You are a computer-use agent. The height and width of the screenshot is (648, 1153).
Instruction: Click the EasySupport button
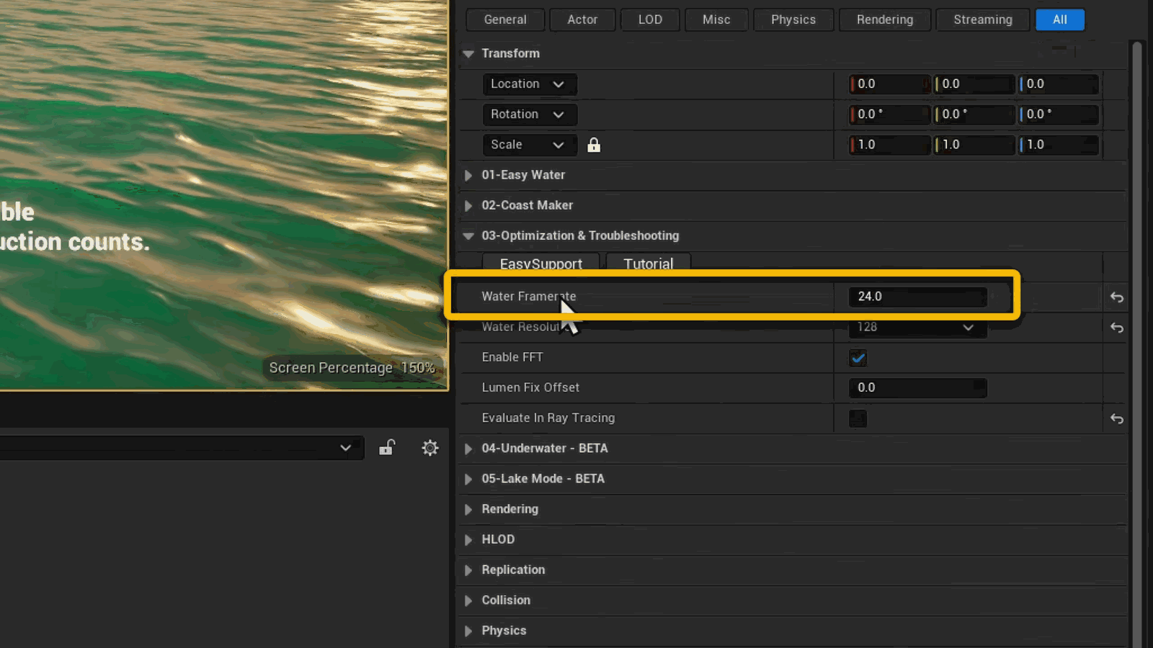(x=540, y=262)
